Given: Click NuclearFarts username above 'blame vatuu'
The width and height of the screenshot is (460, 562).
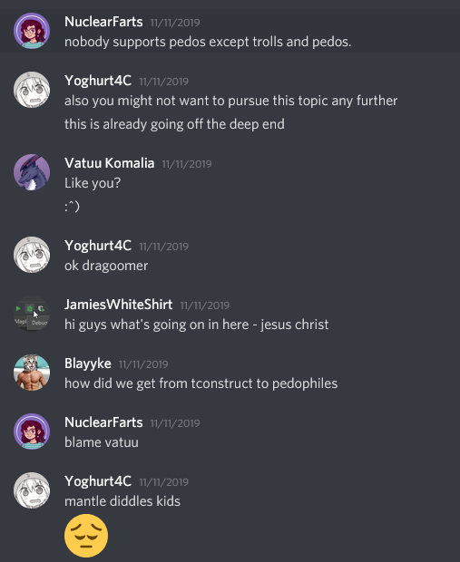Looking at the screenshot, I should pos(103,422).
